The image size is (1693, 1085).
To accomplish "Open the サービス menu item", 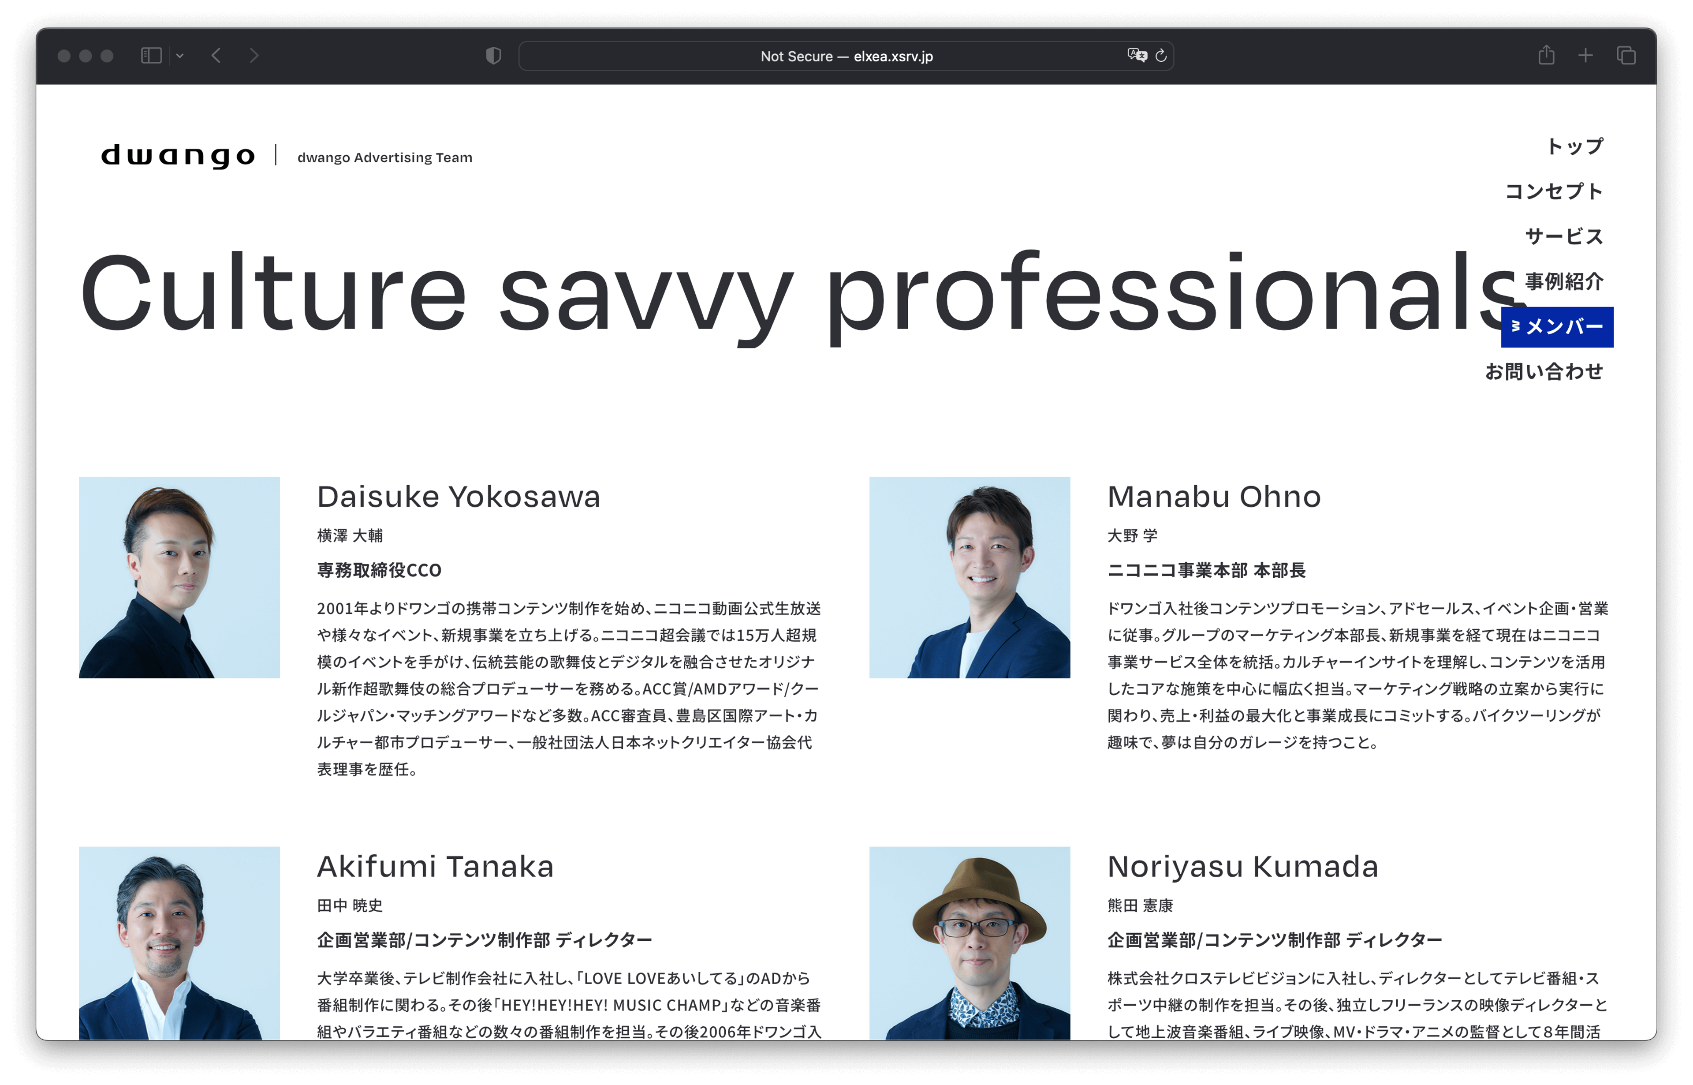I will [x=1564, y=236].
